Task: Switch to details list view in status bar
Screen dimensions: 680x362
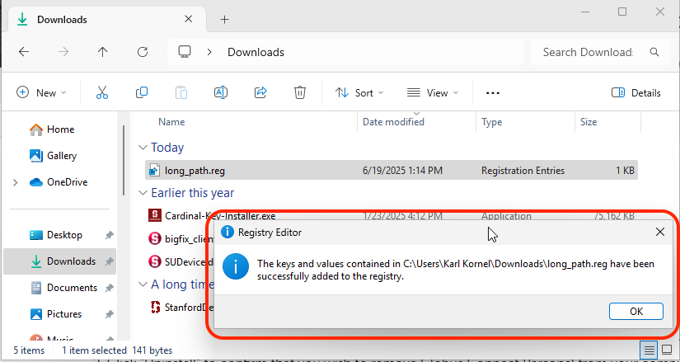Action: [x=650, y=350]
